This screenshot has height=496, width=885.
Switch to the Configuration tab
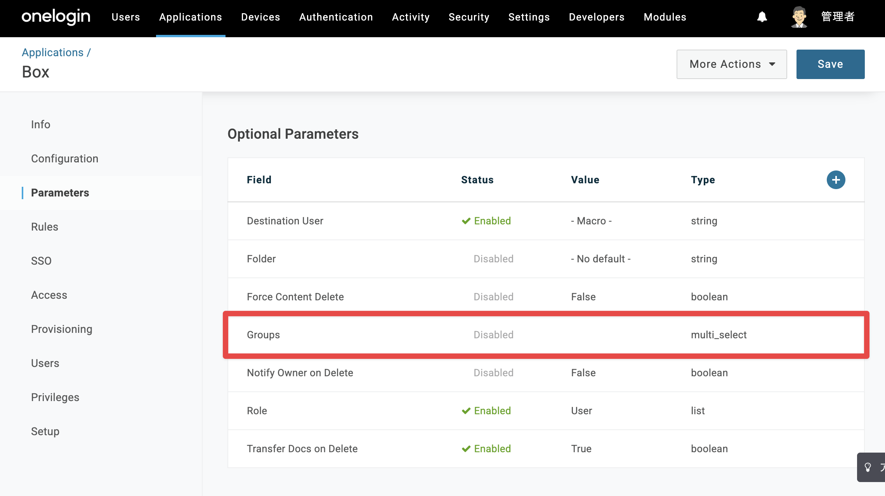tap(64, 158)
